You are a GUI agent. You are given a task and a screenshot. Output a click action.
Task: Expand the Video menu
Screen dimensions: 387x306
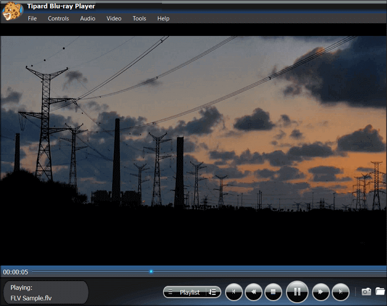(114, 18)
